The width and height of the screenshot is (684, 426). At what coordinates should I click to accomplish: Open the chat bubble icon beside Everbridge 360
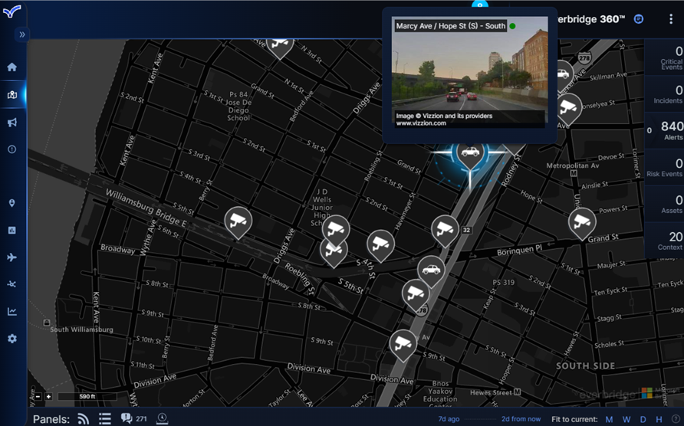click(638, 19)
